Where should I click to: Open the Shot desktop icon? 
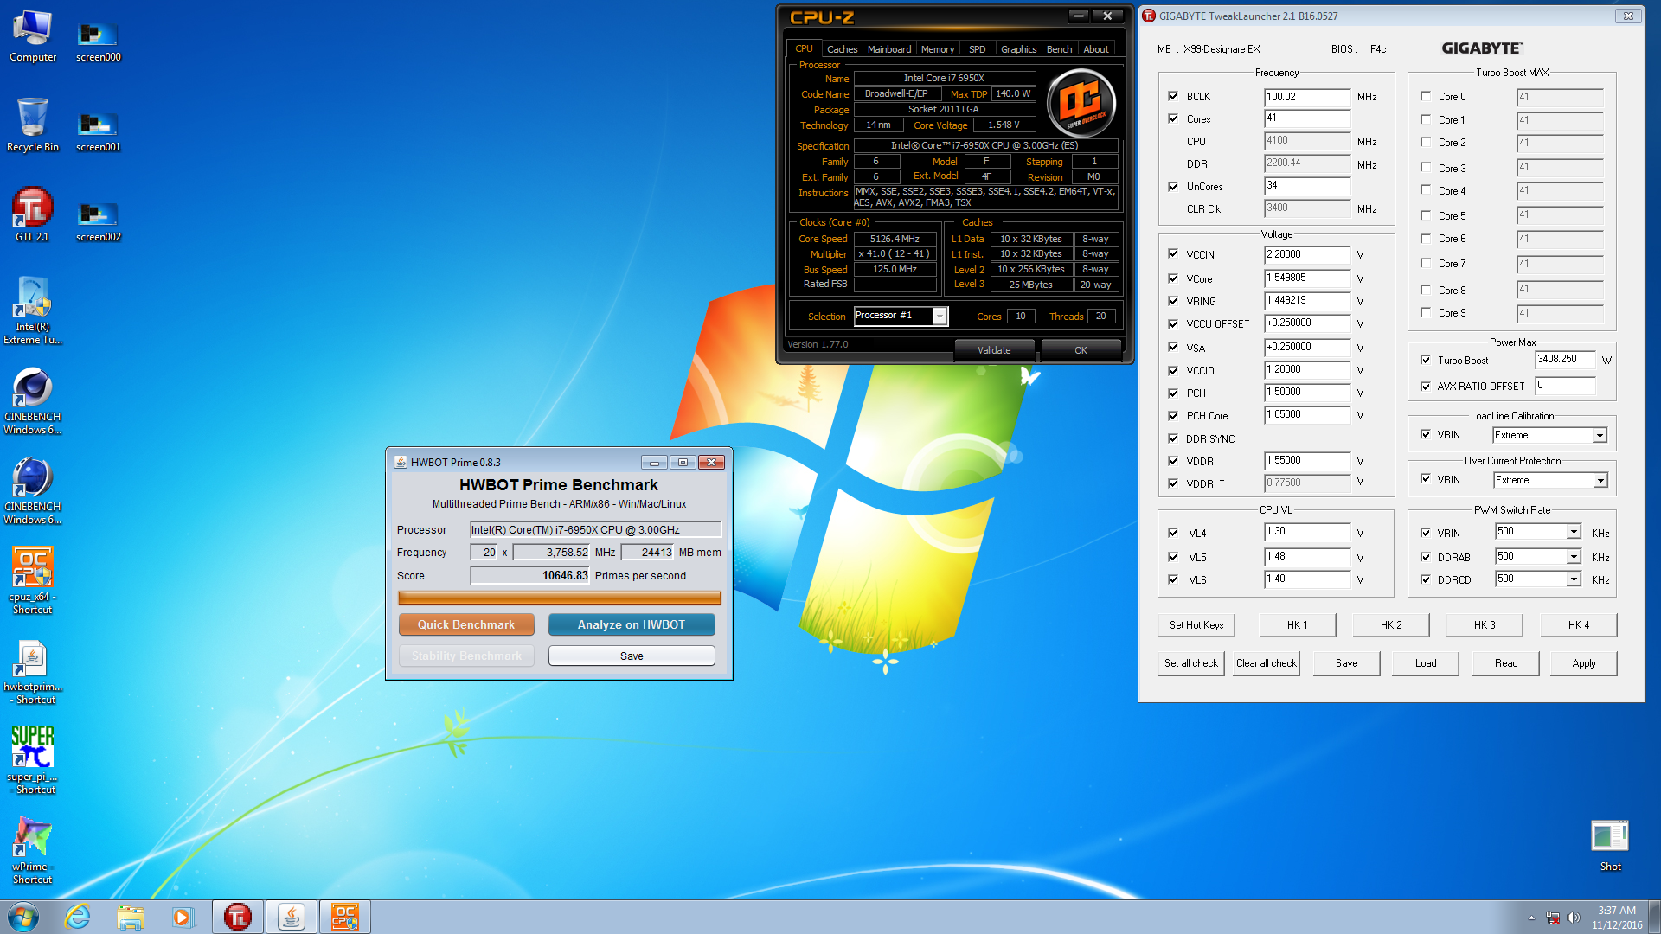point(1610,846)
